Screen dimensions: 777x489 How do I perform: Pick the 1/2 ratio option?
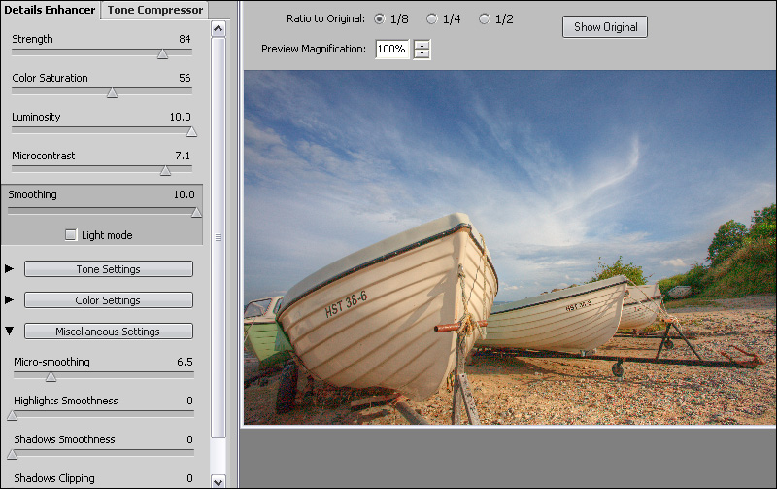point(484,19)
